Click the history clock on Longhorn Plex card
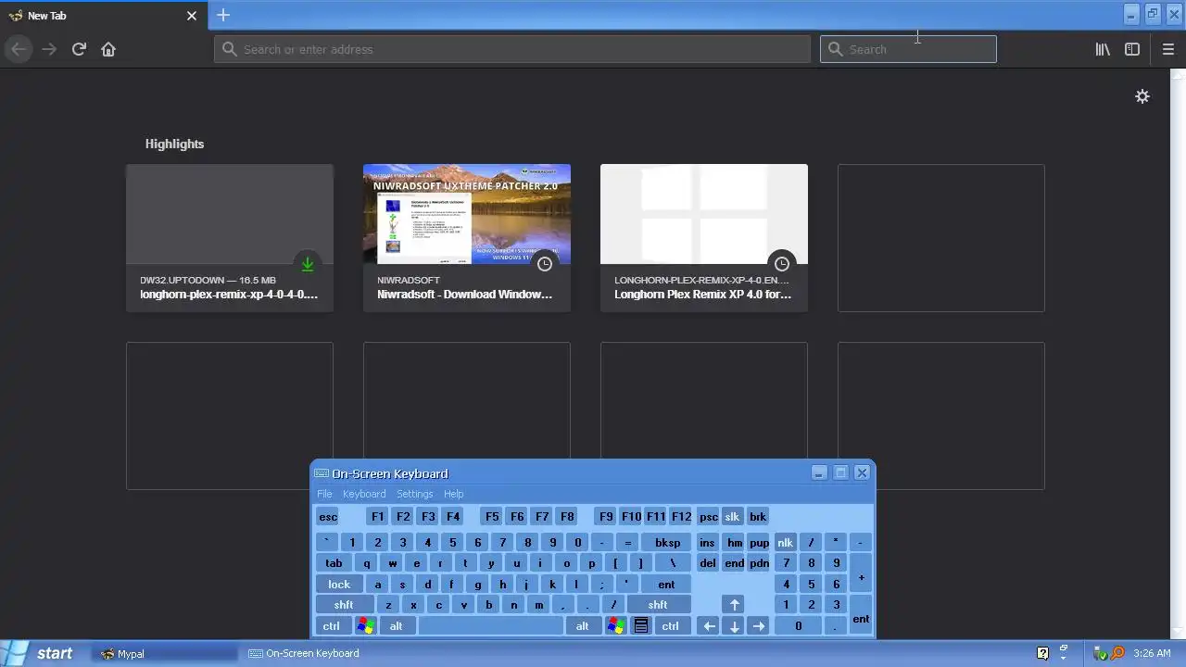1186x667 pixels. coord(782,264)
